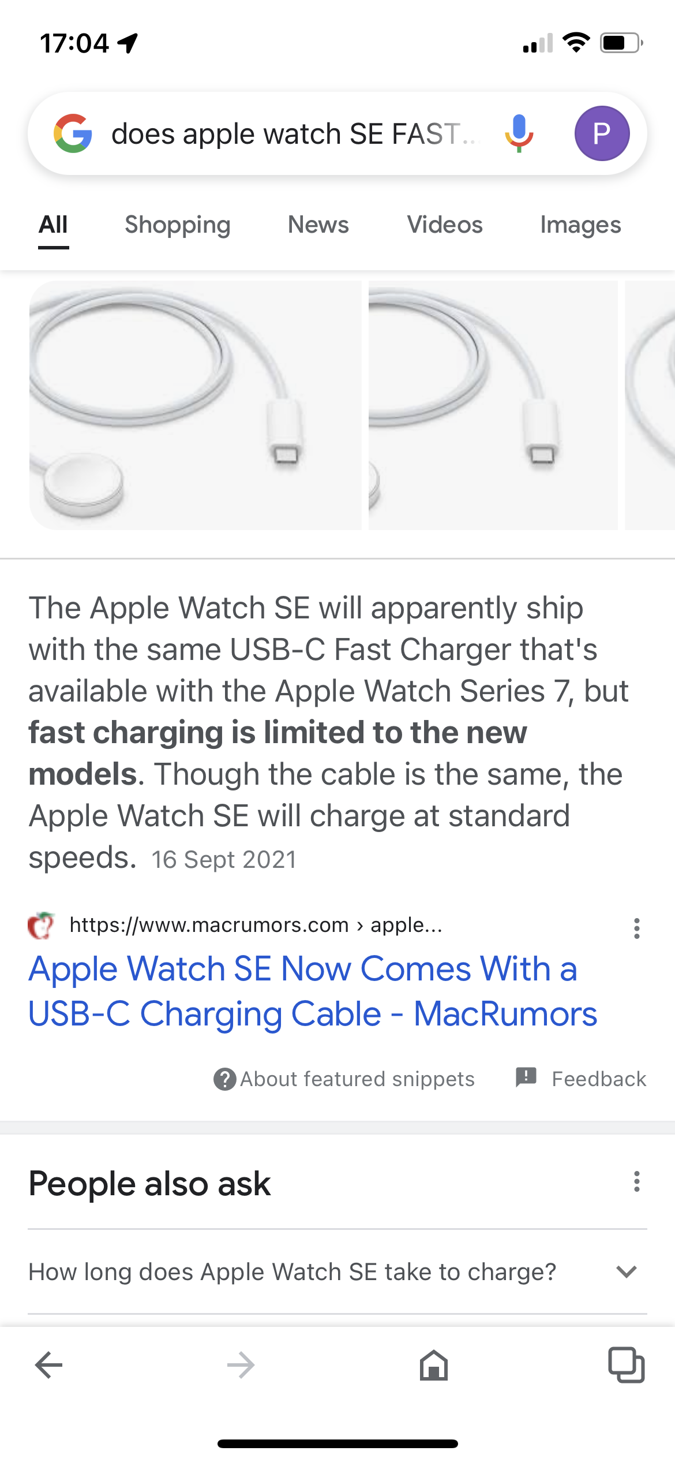Tap the Google logo icon
675x1462 pixels.
pos(73,133)
